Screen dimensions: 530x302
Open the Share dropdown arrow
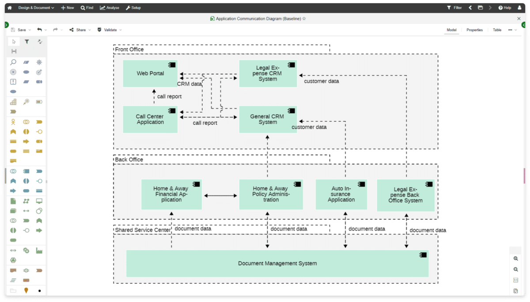click(x=89, y=30)
